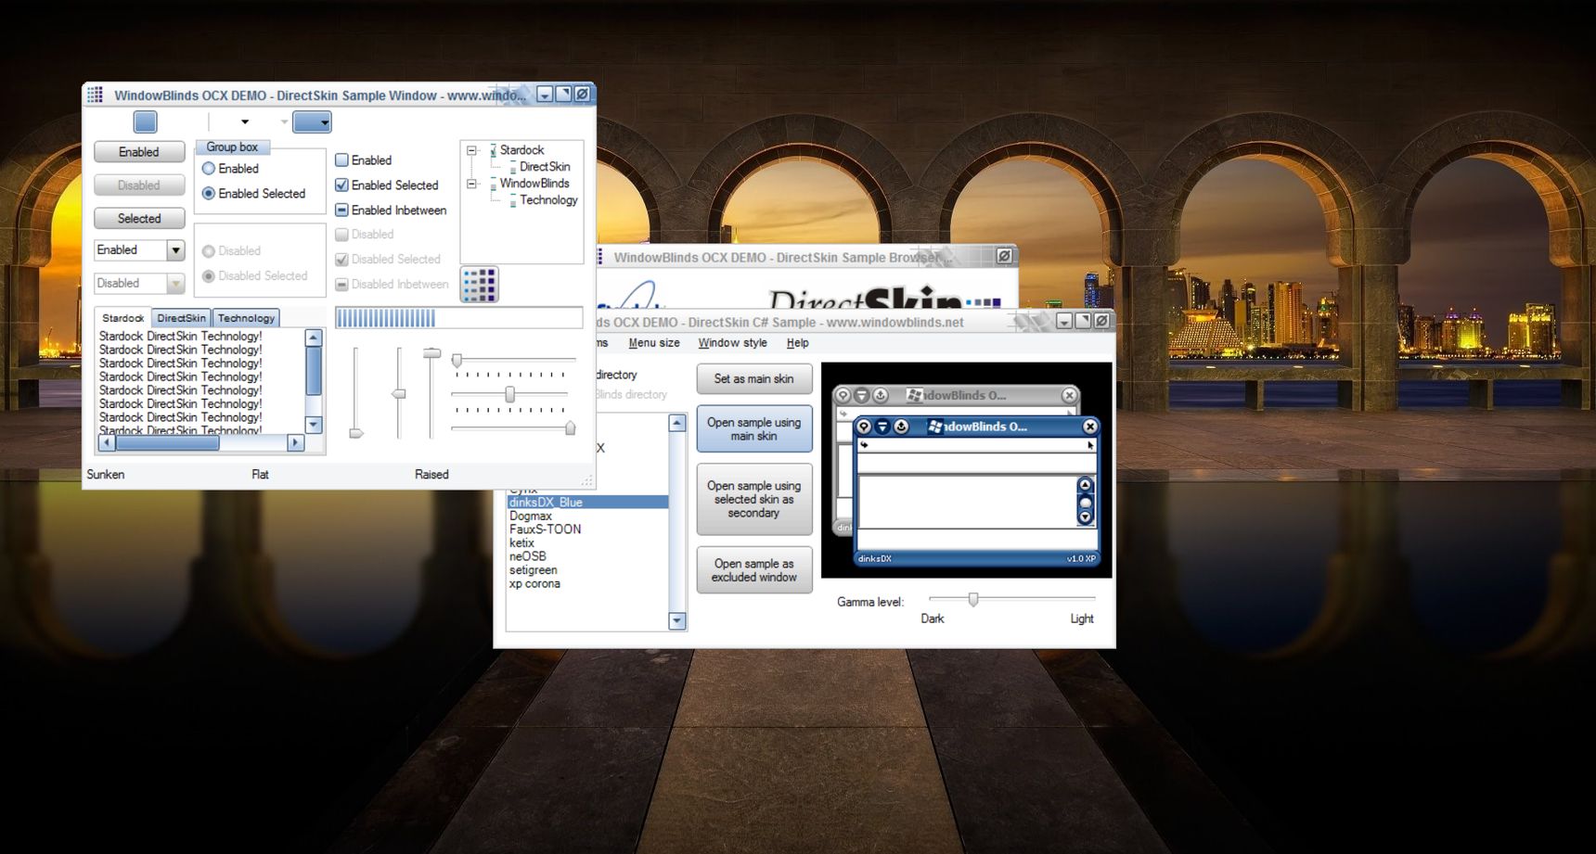The width and height of the screenshot is (1596, 854).
Task: Click the down arrow of the Stardock list scrollbar
Action: tap(314, 425)
